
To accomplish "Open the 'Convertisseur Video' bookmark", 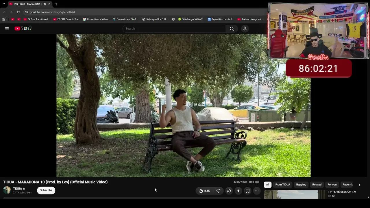I will [x=96, y=19].
